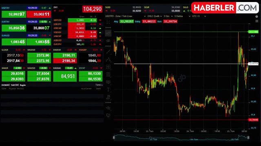Click XAUEUR green price 2190,11
Screen dimensions: 261x146
(x=65, y=55)
